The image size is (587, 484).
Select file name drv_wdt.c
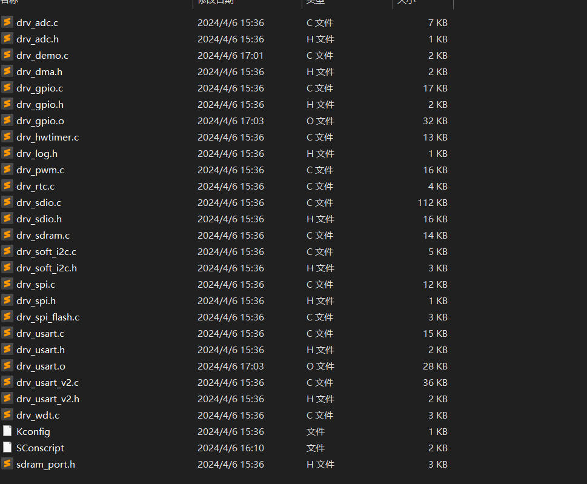pos(38,415)
